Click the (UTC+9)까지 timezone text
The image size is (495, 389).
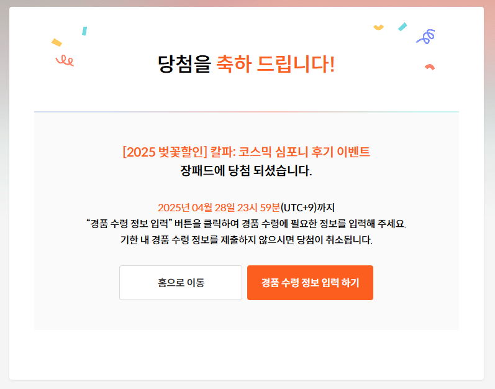point(307,208)
